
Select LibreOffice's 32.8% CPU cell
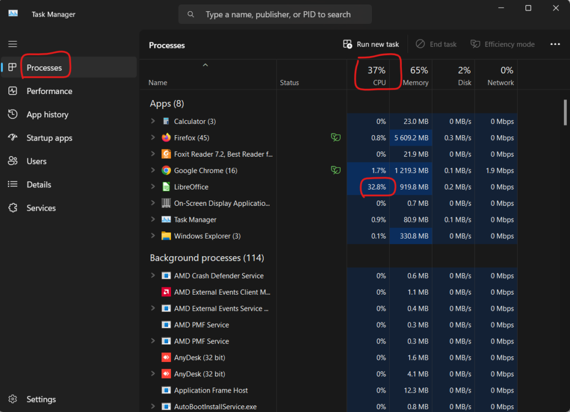[368, 187]
